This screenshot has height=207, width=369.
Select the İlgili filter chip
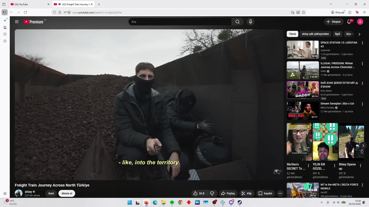coord(337,34)
